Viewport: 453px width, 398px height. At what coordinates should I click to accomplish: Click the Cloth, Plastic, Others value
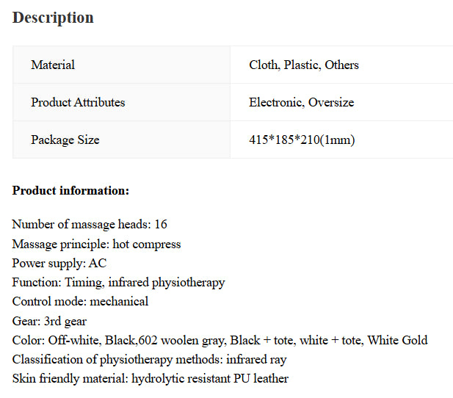tap(304, 65)
